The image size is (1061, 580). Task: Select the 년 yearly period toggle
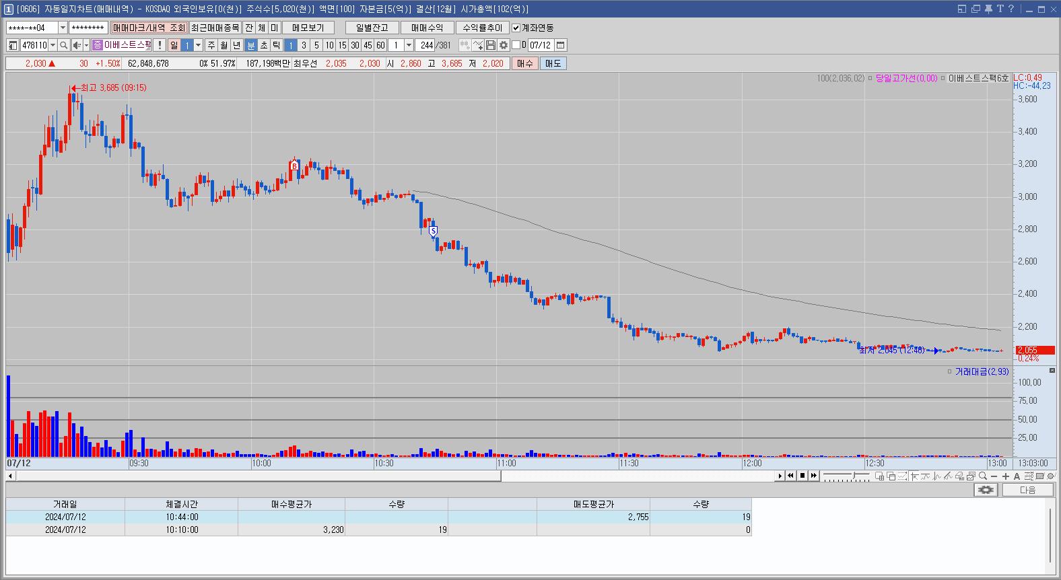coord(237,45)
